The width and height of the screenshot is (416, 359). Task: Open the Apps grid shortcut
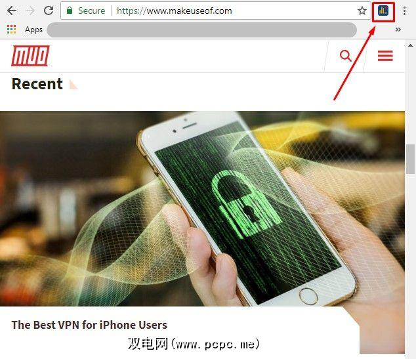tap(11, 29)
